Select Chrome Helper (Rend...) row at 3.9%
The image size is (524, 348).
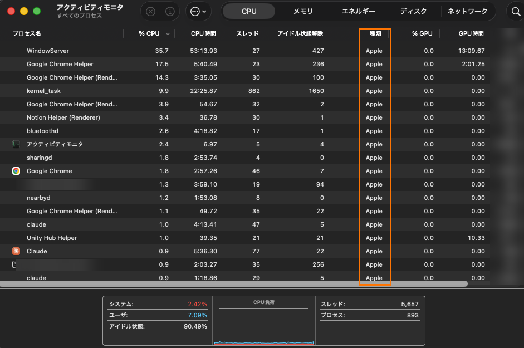coord(245,104)
